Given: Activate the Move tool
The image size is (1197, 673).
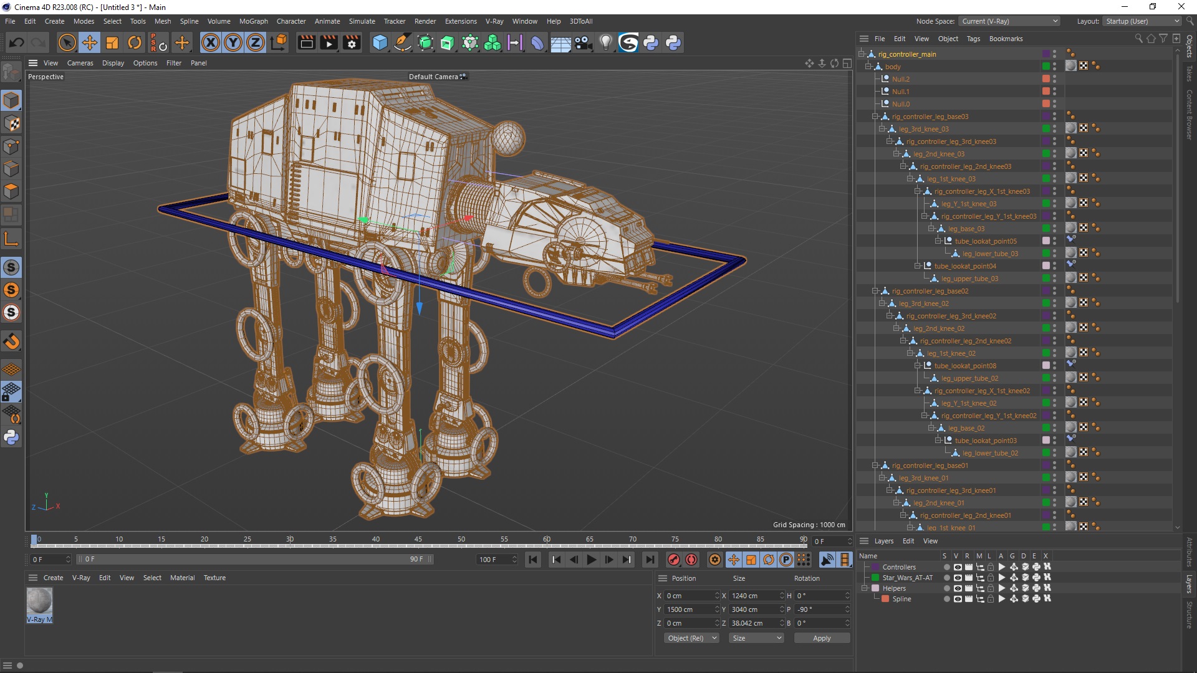Looking at the screenshot, I should tap(90, 42).
